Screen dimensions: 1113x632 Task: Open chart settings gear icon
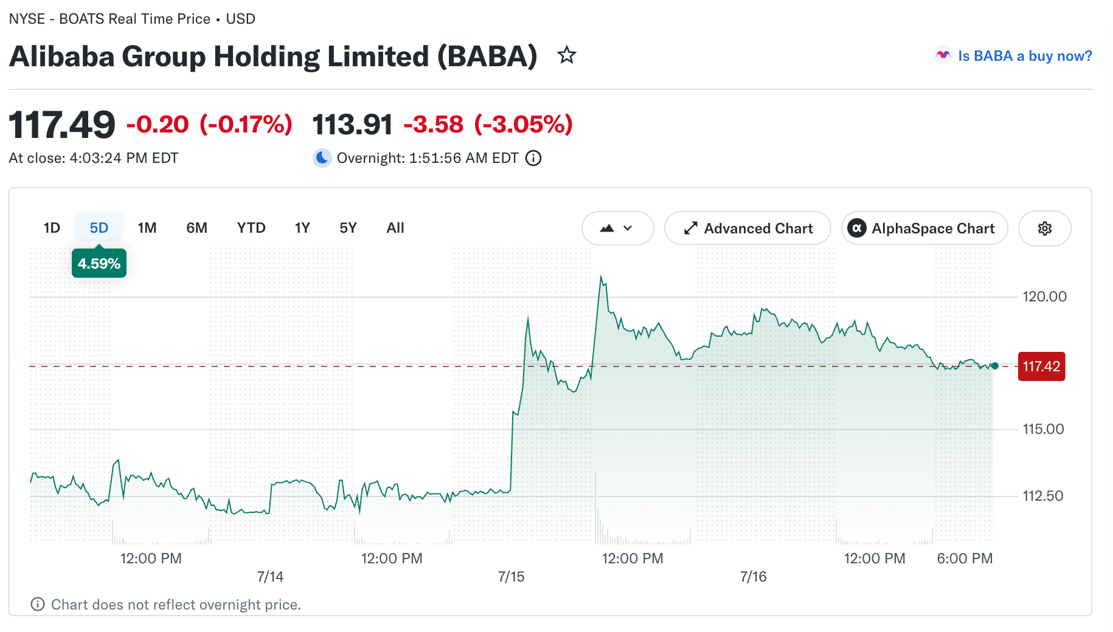click(1044, 228)
